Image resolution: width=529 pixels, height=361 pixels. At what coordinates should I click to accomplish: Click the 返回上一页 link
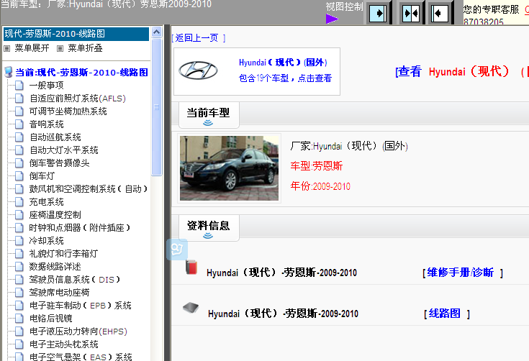[196, 37]
